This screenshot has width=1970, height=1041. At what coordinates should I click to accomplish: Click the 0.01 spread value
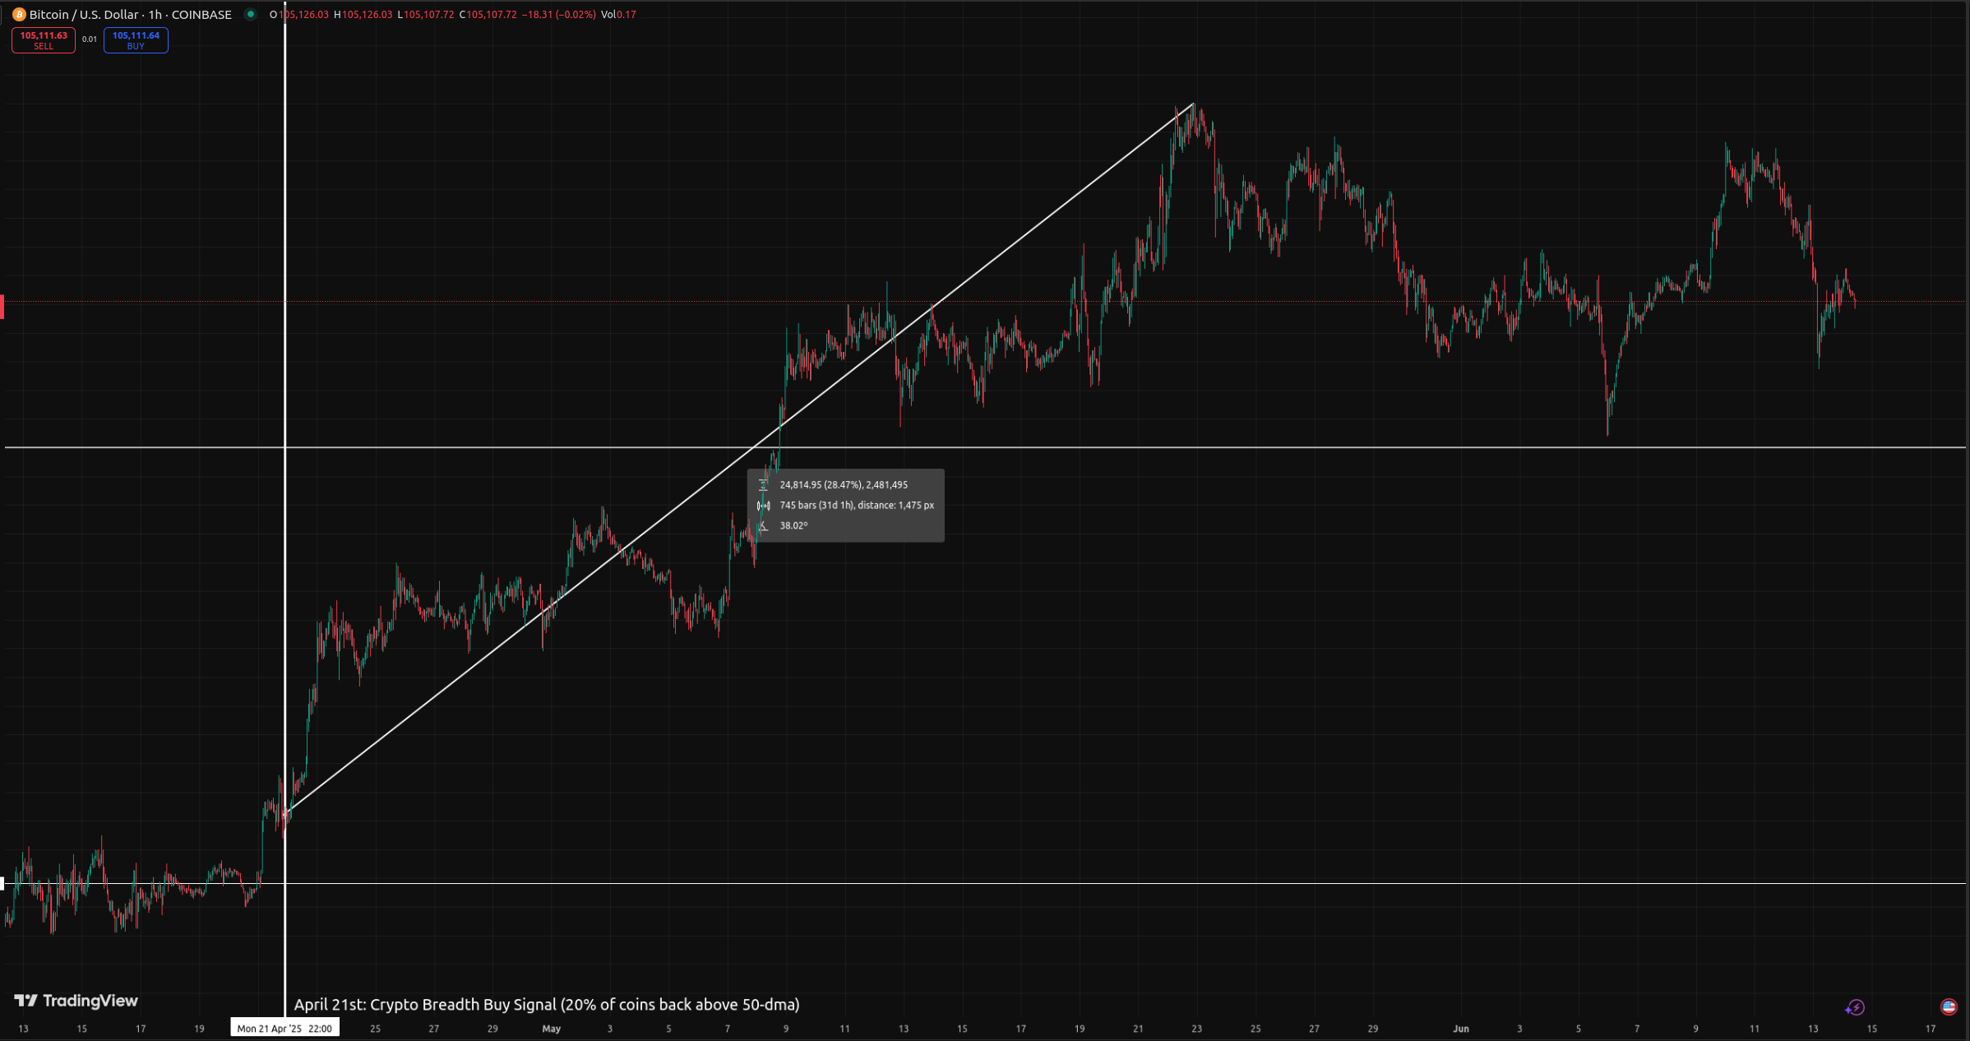coord(90,39)
